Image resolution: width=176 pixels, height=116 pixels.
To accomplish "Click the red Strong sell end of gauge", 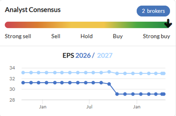I will 8,25.
